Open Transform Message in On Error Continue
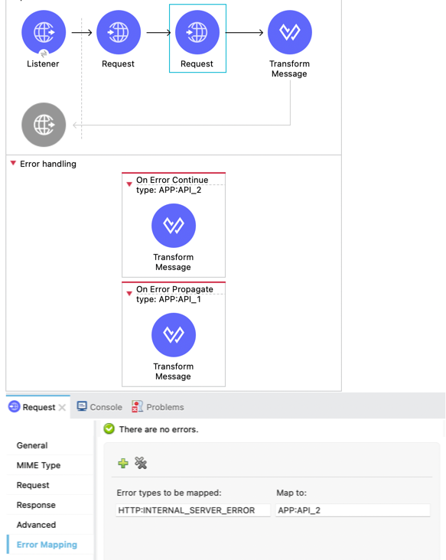Screen dimensions: 446x560 click(174, 226)
